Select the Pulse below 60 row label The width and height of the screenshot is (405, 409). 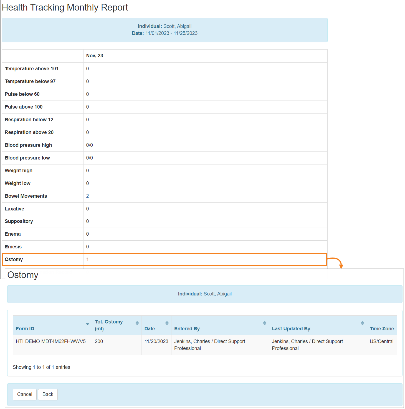click(x=22, y=94)
